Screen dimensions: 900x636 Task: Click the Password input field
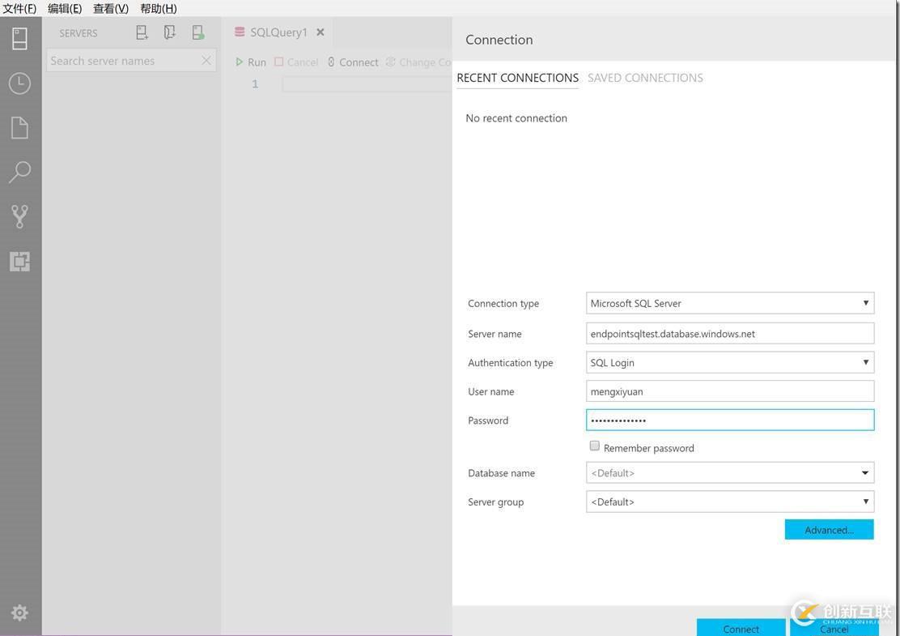730,420
